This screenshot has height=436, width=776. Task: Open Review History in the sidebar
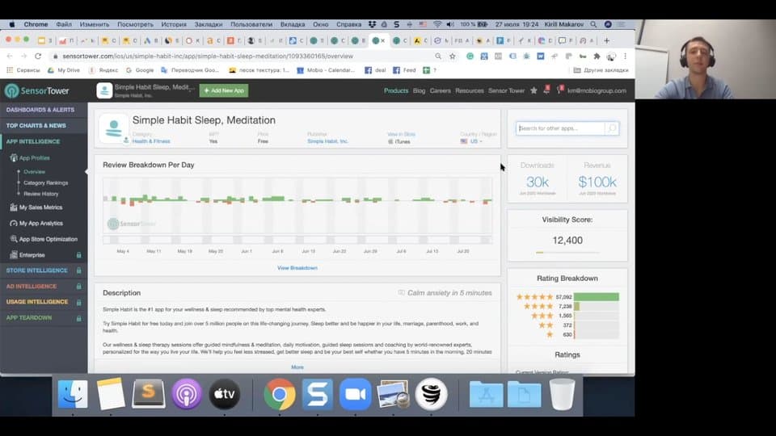40,194
